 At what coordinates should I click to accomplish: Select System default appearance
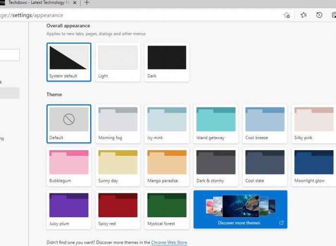coord(69,62)
